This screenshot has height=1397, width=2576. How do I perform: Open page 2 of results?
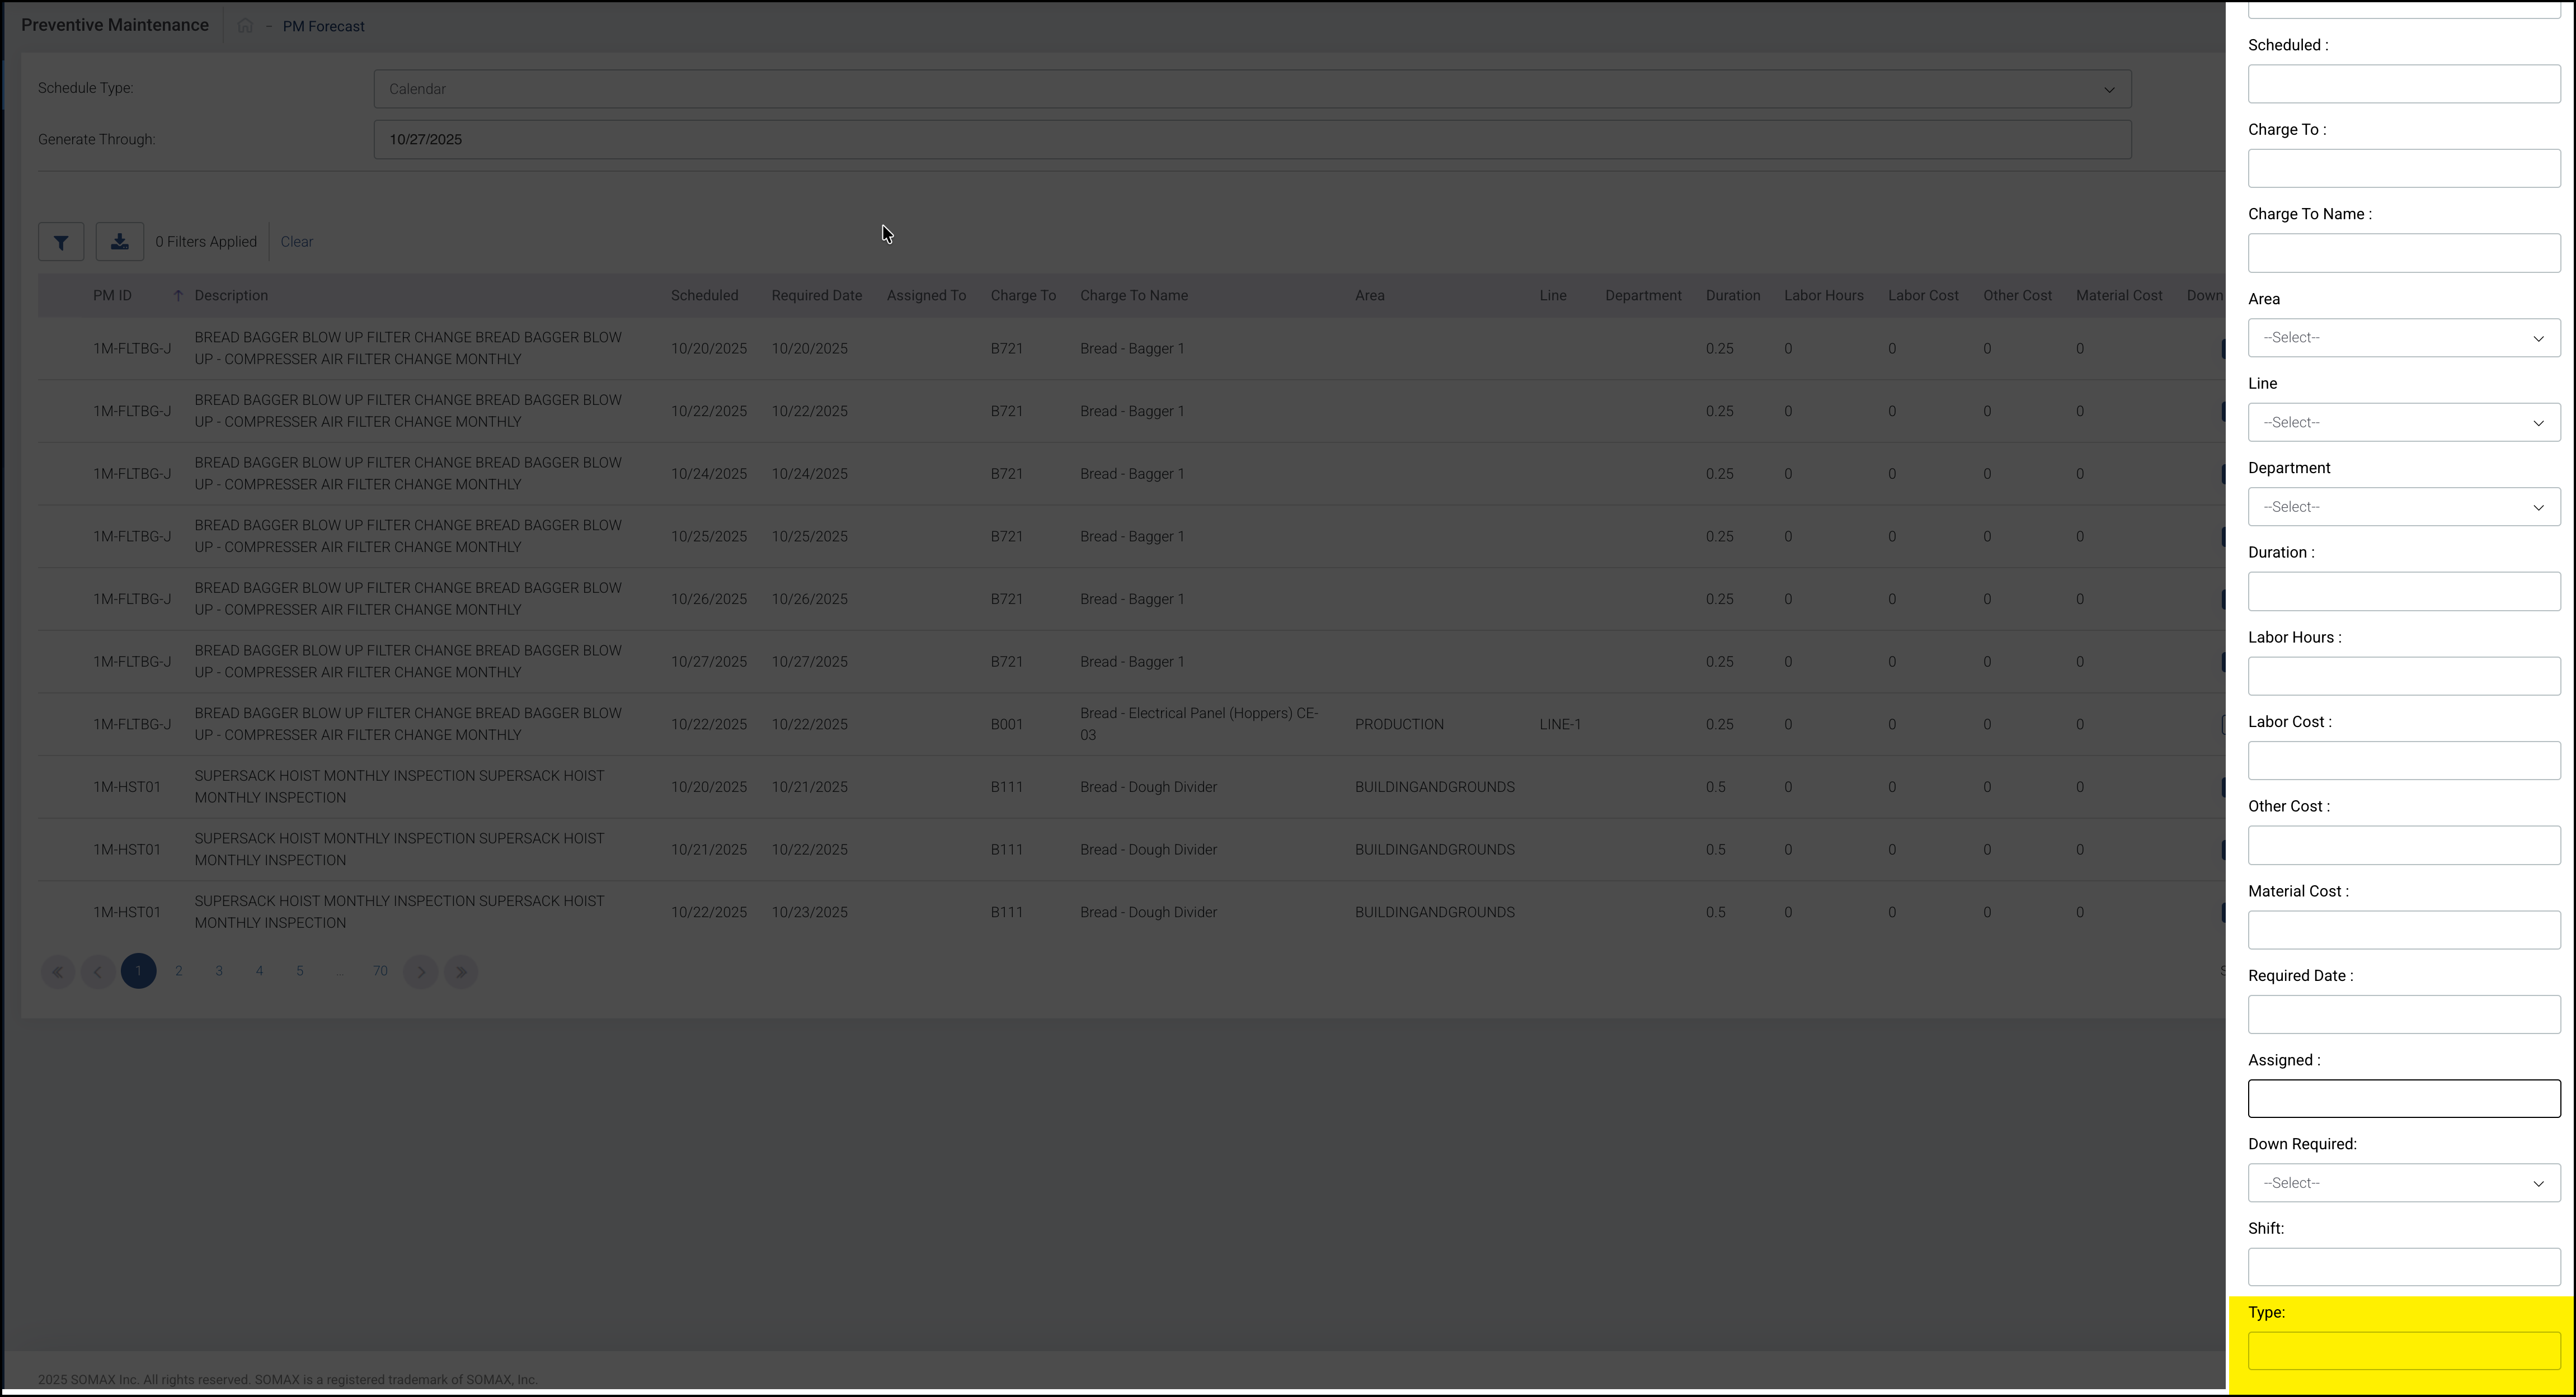(179, 970)
